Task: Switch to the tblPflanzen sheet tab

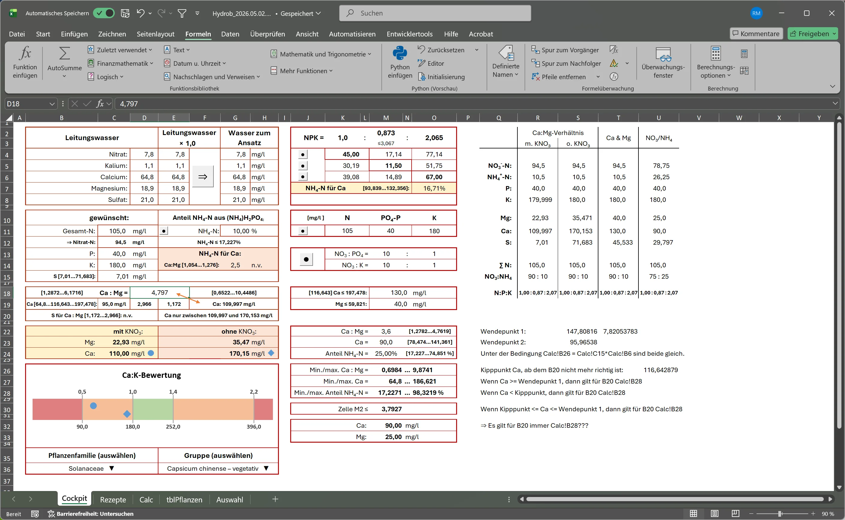Action: (184, 499)
